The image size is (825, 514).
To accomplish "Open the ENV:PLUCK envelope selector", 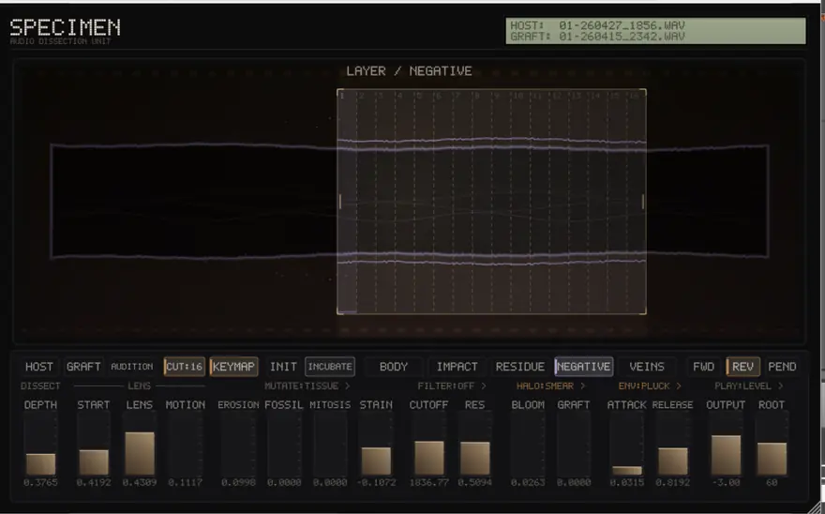I will click(650, 386).
